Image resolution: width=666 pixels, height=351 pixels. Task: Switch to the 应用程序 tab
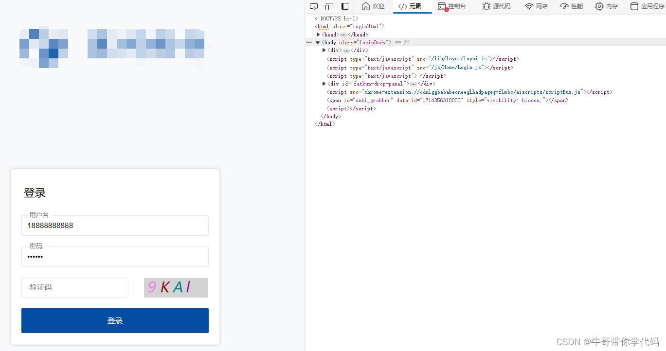click(x=648, y=6)
